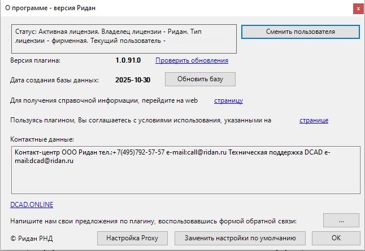Open the feedback form with the ... button
Viewport: 365px width, 251px height.
(341, 221)
